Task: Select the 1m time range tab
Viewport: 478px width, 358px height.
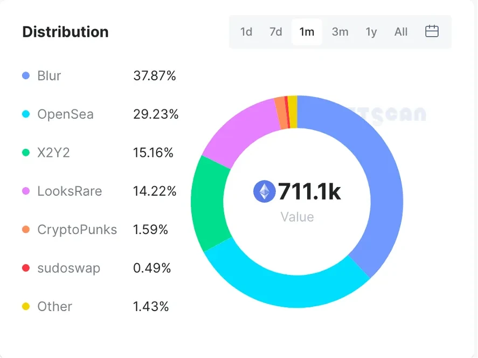Action: tap(307, 32)
